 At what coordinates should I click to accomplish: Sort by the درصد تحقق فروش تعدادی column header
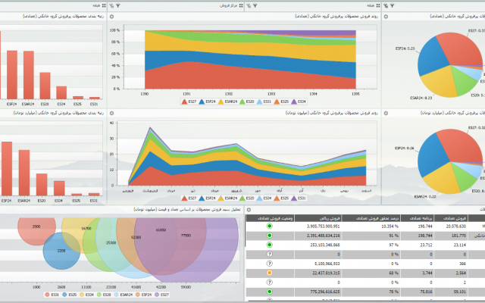coord(371,218)
